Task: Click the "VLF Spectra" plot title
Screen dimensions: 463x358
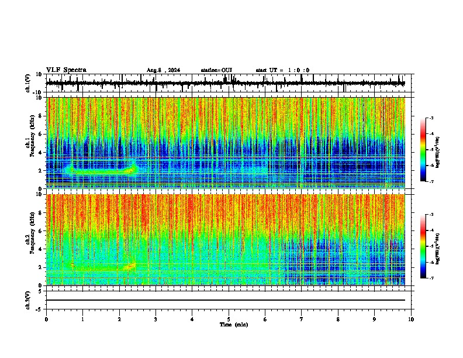Action: tap(66, 70)
